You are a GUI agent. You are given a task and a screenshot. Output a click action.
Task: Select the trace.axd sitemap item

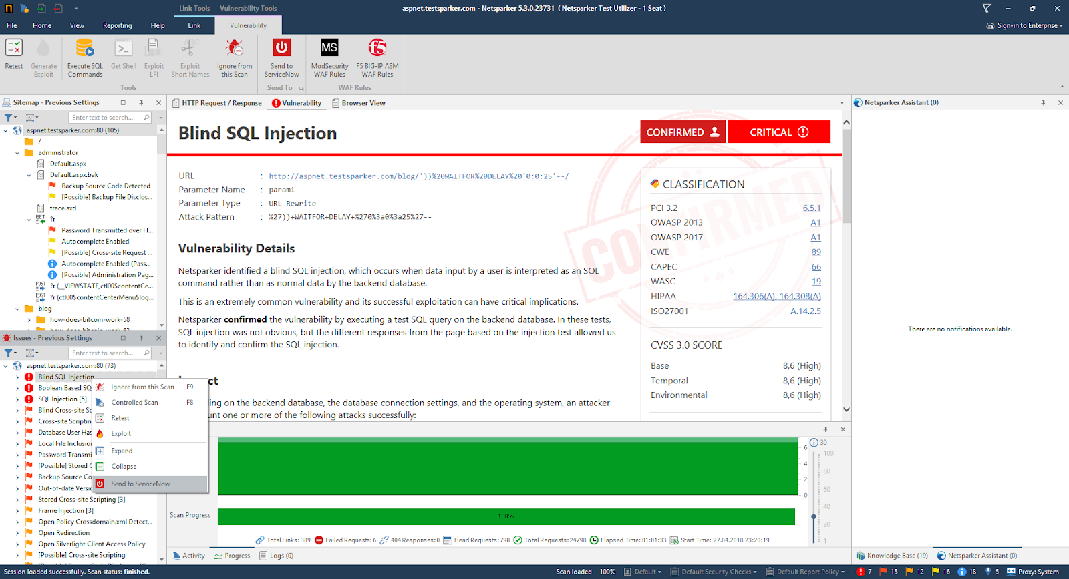pos(63,208)
